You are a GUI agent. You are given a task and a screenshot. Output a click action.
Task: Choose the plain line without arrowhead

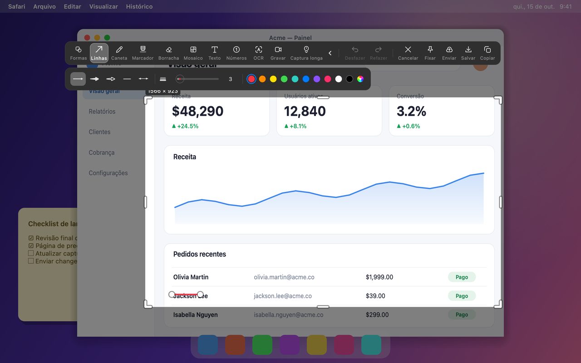127,79
